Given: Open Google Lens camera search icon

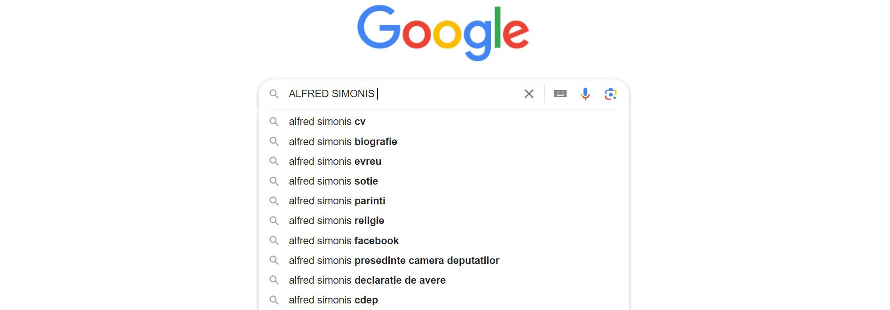Looking at the screenshot, I should point(610,94).
